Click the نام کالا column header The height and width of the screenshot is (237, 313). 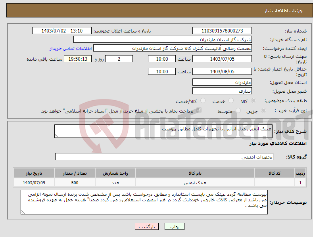pos(195,173)
